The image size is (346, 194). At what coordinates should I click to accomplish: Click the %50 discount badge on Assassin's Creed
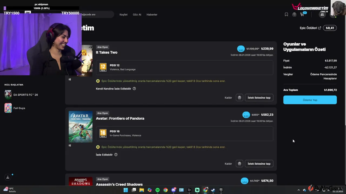tap(244, 181)
